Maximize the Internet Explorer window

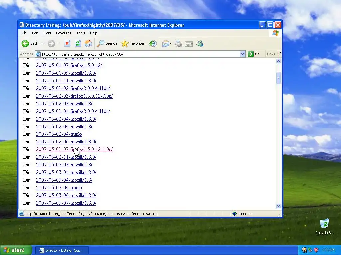pyautogui.click(x=270, y=25)
